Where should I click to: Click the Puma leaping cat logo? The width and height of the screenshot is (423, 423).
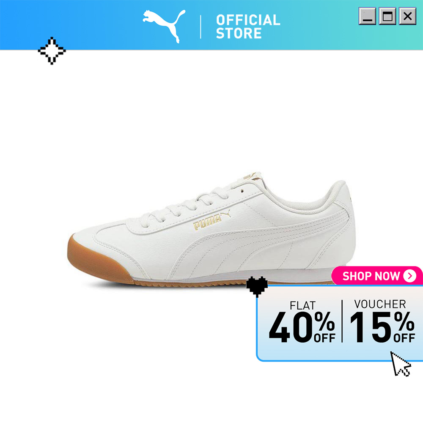click(x=164, y=26)
